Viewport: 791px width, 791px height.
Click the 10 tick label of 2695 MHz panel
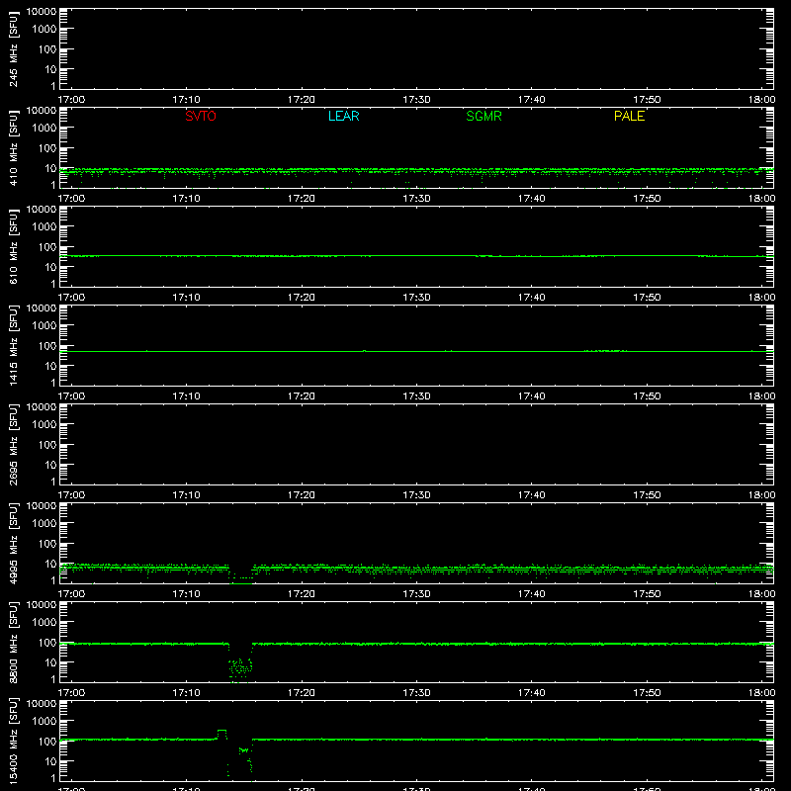(50, 465)
